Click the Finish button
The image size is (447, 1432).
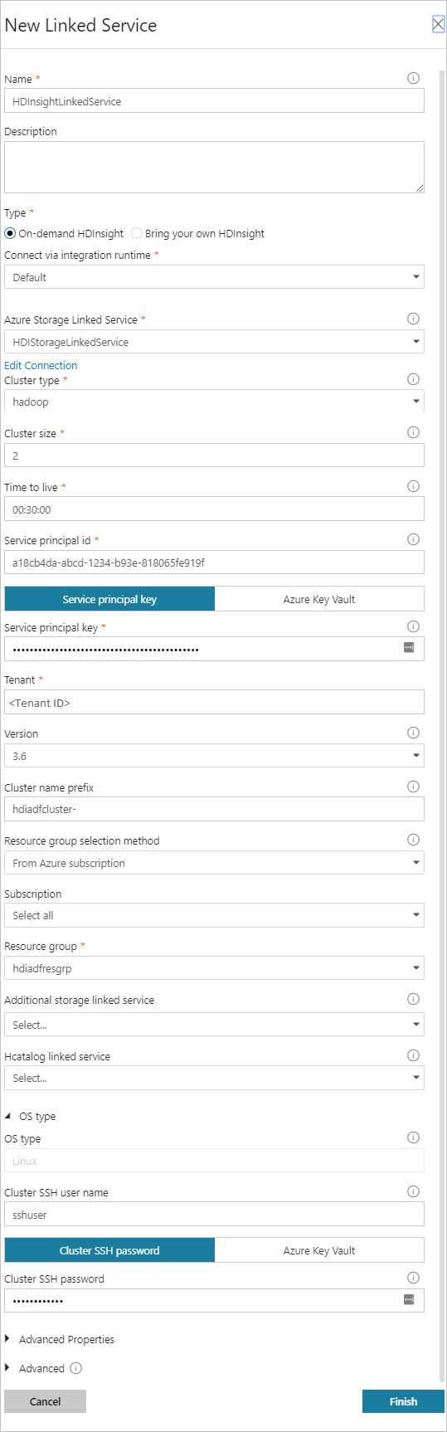403,1401
